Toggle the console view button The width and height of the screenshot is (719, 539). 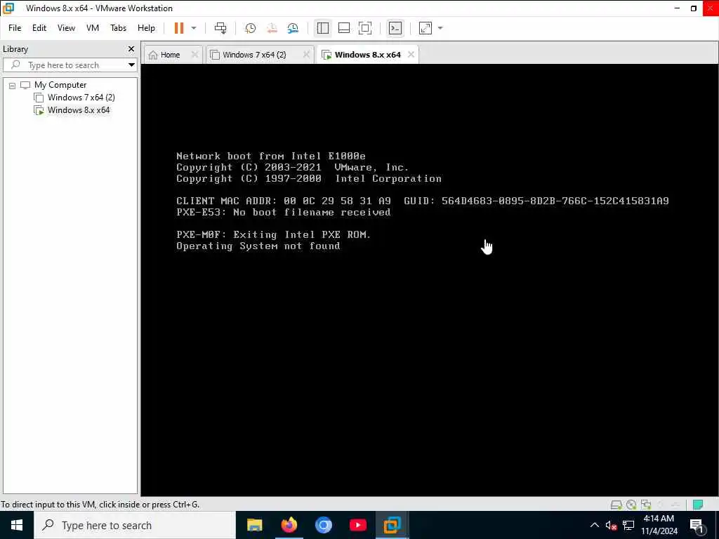[395, 28]
